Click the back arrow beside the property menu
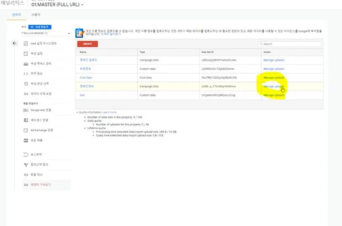342x226 pixels. (x=14, y=43)
